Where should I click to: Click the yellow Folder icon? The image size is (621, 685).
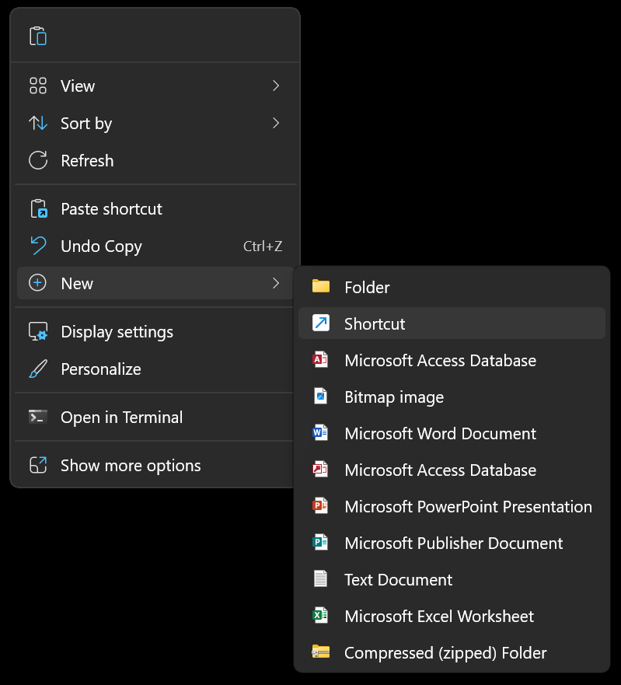320,287
